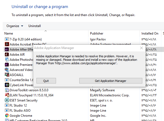164x121 pixels.
Task: Click the ELAN Touchpad icon
Action: 7,95
